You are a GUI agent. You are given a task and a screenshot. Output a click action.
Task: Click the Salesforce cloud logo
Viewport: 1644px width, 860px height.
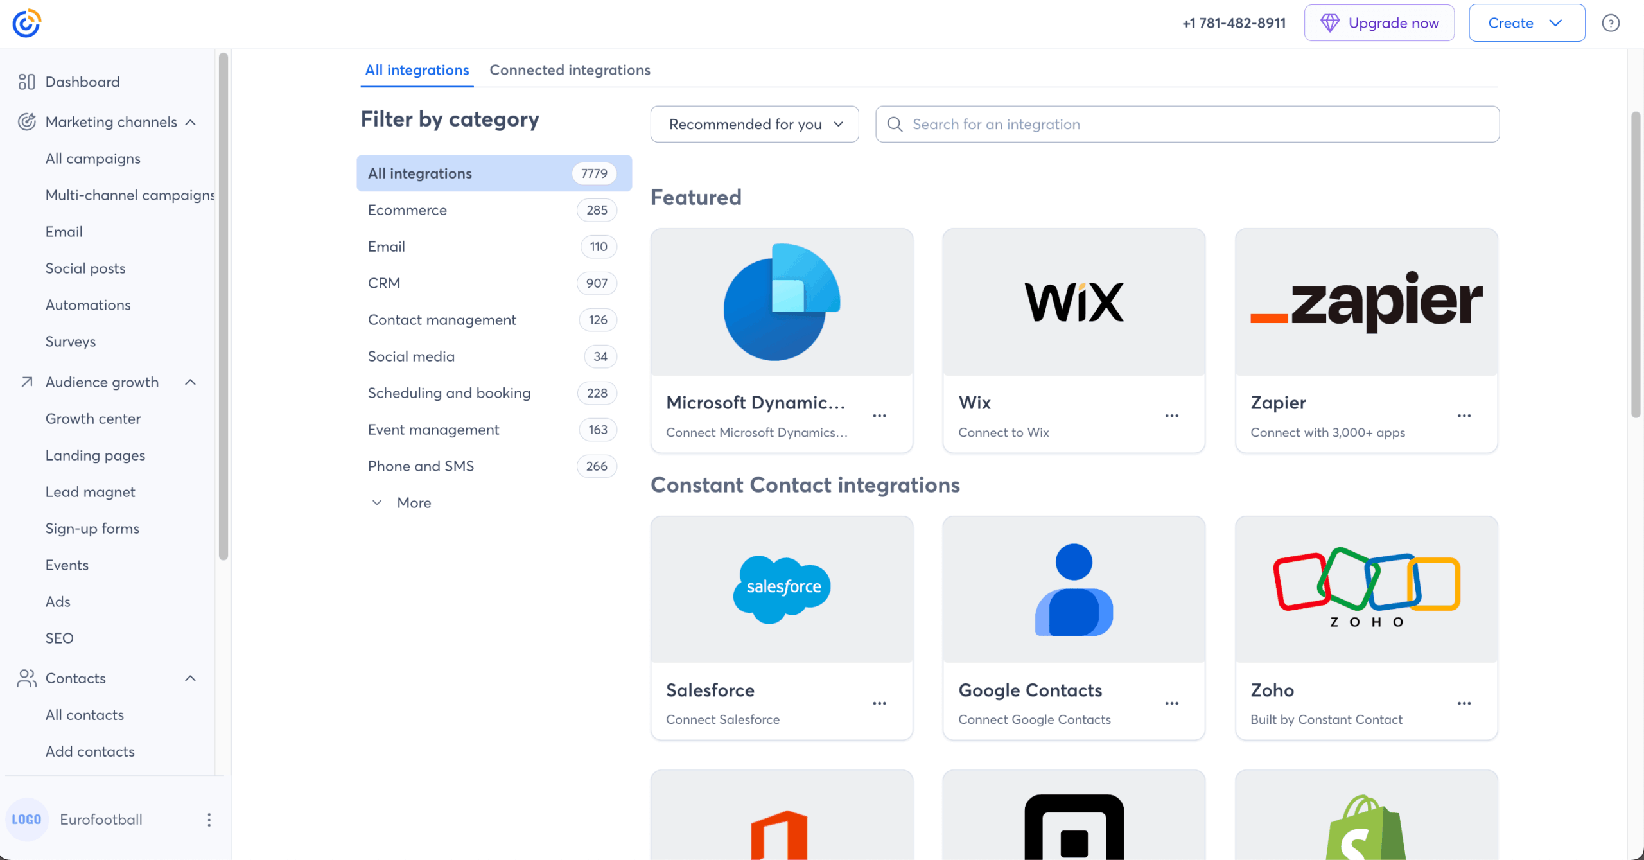[x=782, y=589]
